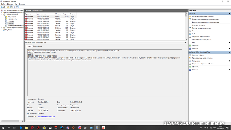Open the Действие menu
Viewport: 231px width, 130px height.
coord(10,4)
